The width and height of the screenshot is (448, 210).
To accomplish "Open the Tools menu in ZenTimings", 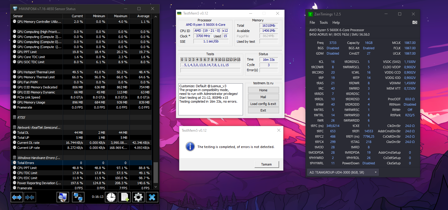I will [x=324, y=23].
